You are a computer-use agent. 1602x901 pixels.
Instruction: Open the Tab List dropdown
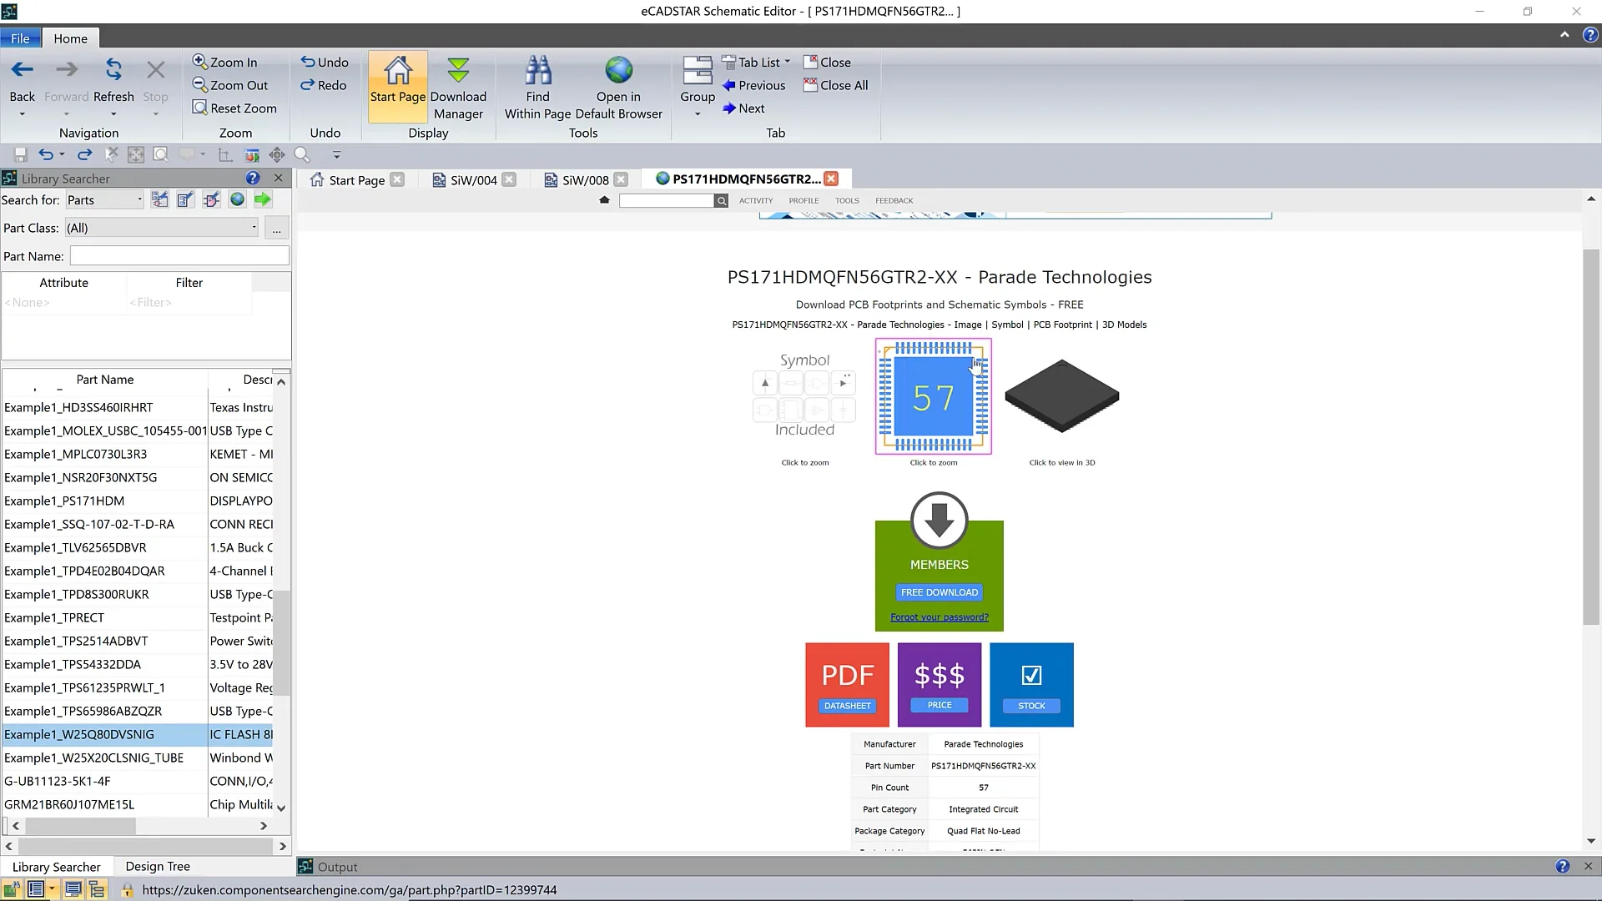[756, 63]
